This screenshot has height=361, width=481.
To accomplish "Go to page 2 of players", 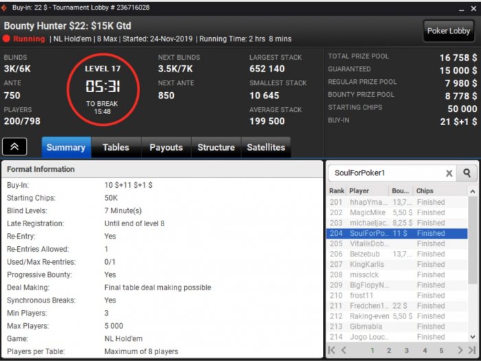I will click(389, 350).
